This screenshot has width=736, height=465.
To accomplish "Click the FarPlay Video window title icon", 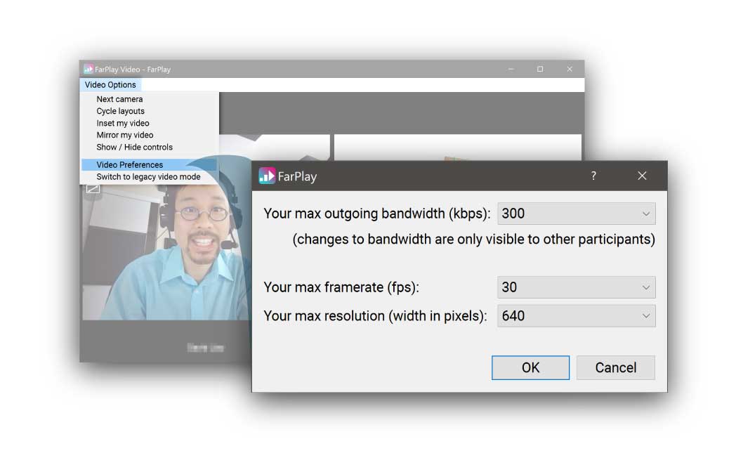I will [88, 69].
